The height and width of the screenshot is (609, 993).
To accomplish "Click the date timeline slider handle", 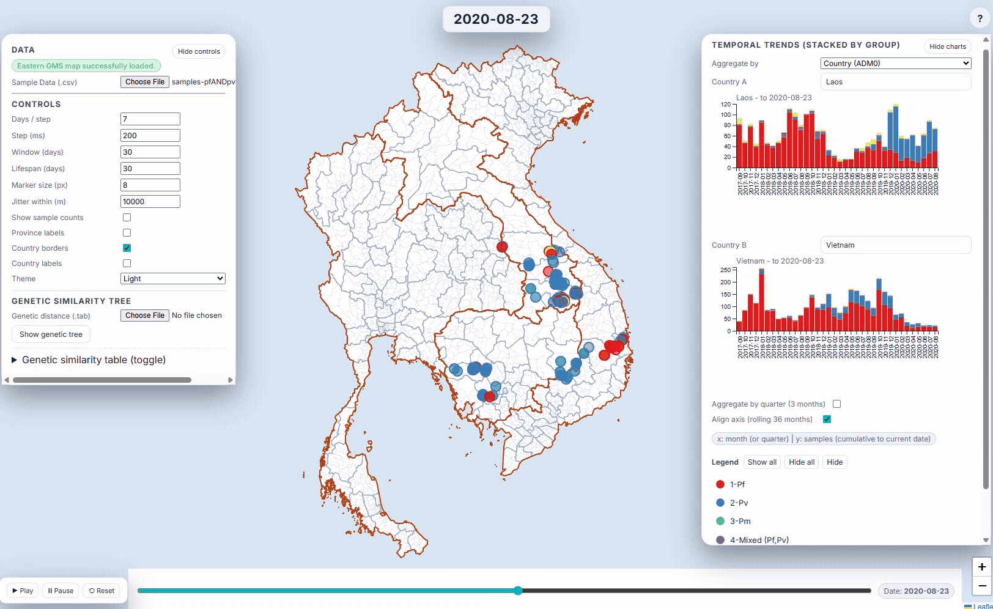I will pos(518,591).
